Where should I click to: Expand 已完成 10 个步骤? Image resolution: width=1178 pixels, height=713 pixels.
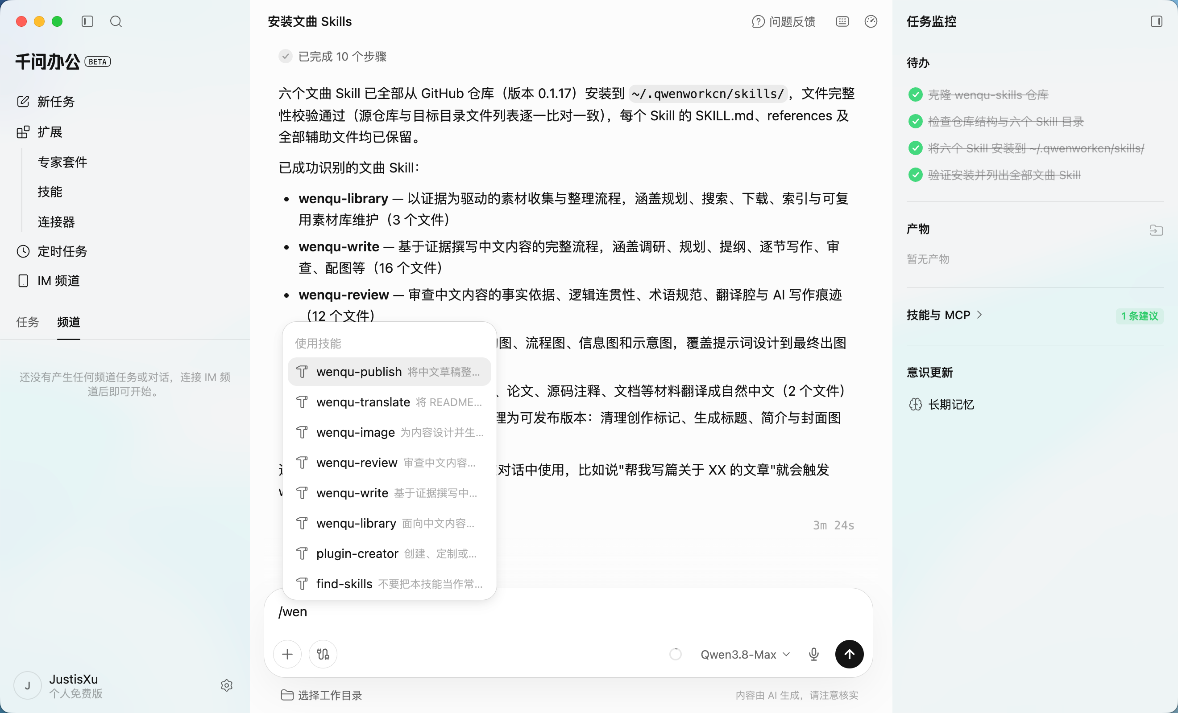333,56
